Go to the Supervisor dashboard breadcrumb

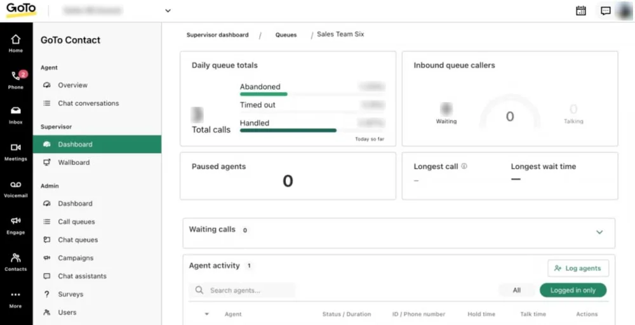tap(217, 35)
